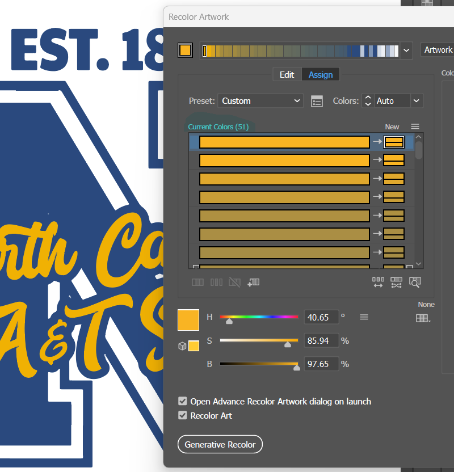Click the New Row icon
Screen dimensions: 454x472
(x=254, y=283)
